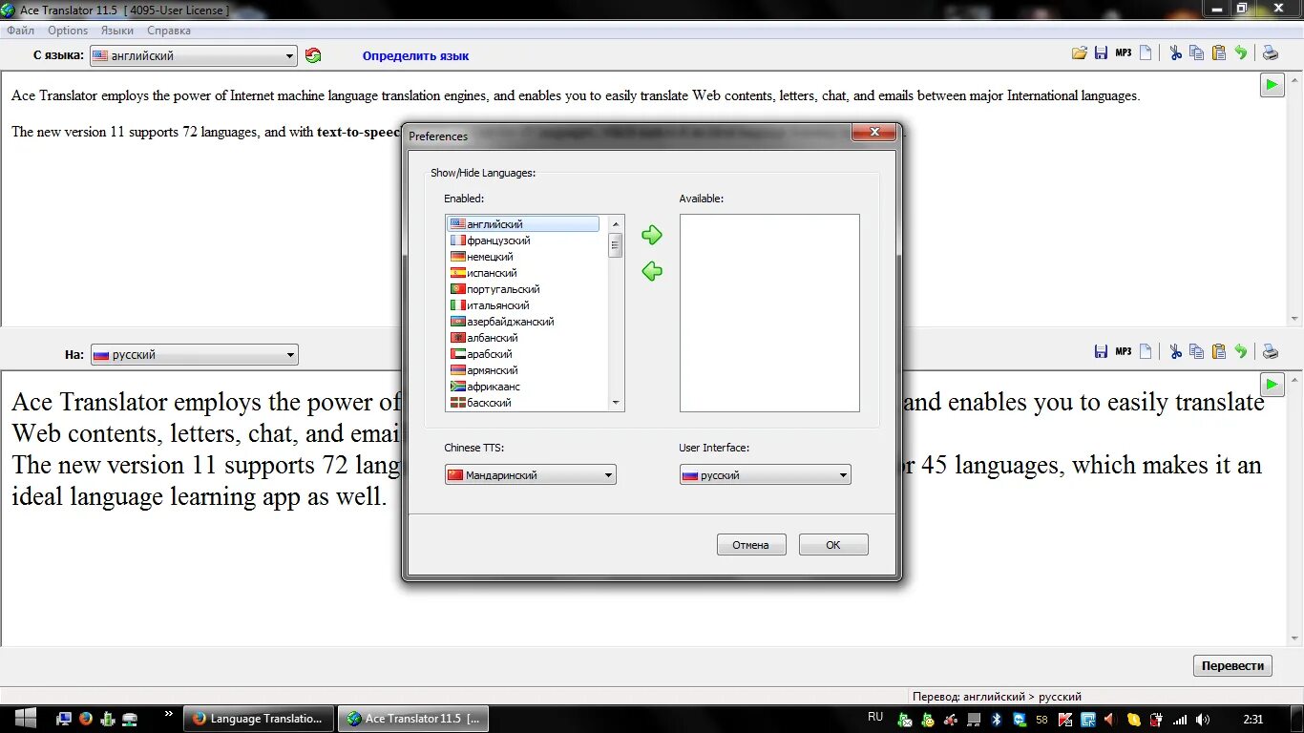The image size is (1304, 733).
Task: Click Enabled list scrollbar thumb
Action: 616,245
